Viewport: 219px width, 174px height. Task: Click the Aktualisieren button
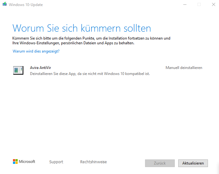click(193, 163)
